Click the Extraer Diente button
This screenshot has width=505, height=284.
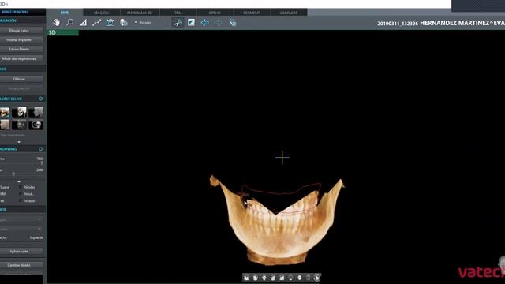click(19, 49)
